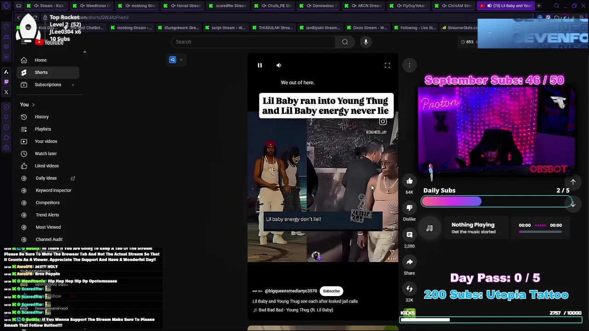The image size is (589, 331).
Task: Open Sturkgotwork Stream bookmark
Action: 178,28
